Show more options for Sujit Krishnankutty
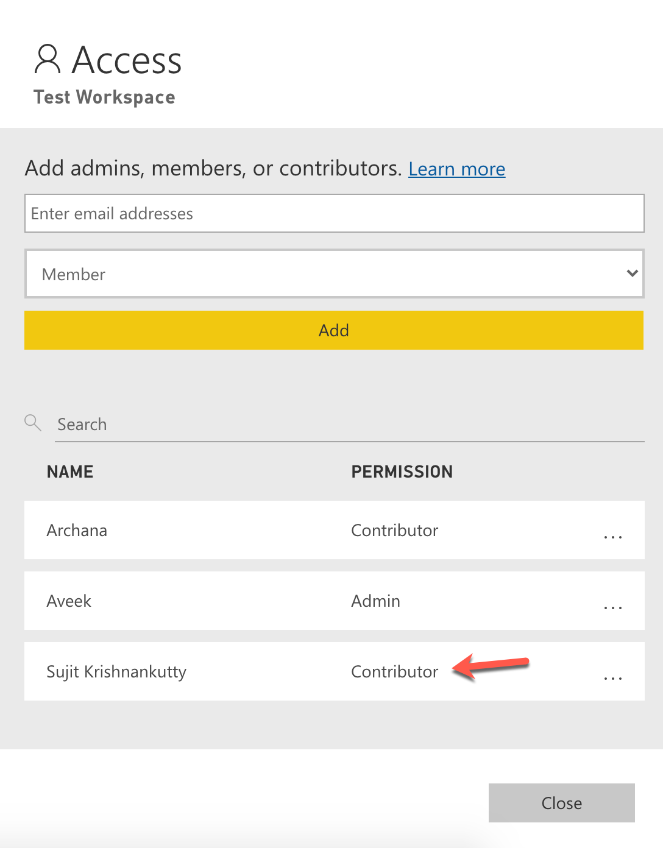Image resolution: width=663 pixels, height=848 pixels. (612, 678)
